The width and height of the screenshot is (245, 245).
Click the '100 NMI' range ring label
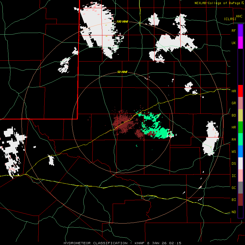pyautogui.click(x=122, y=22)
